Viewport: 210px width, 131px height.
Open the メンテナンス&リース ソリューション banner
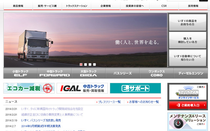point(188,122)
